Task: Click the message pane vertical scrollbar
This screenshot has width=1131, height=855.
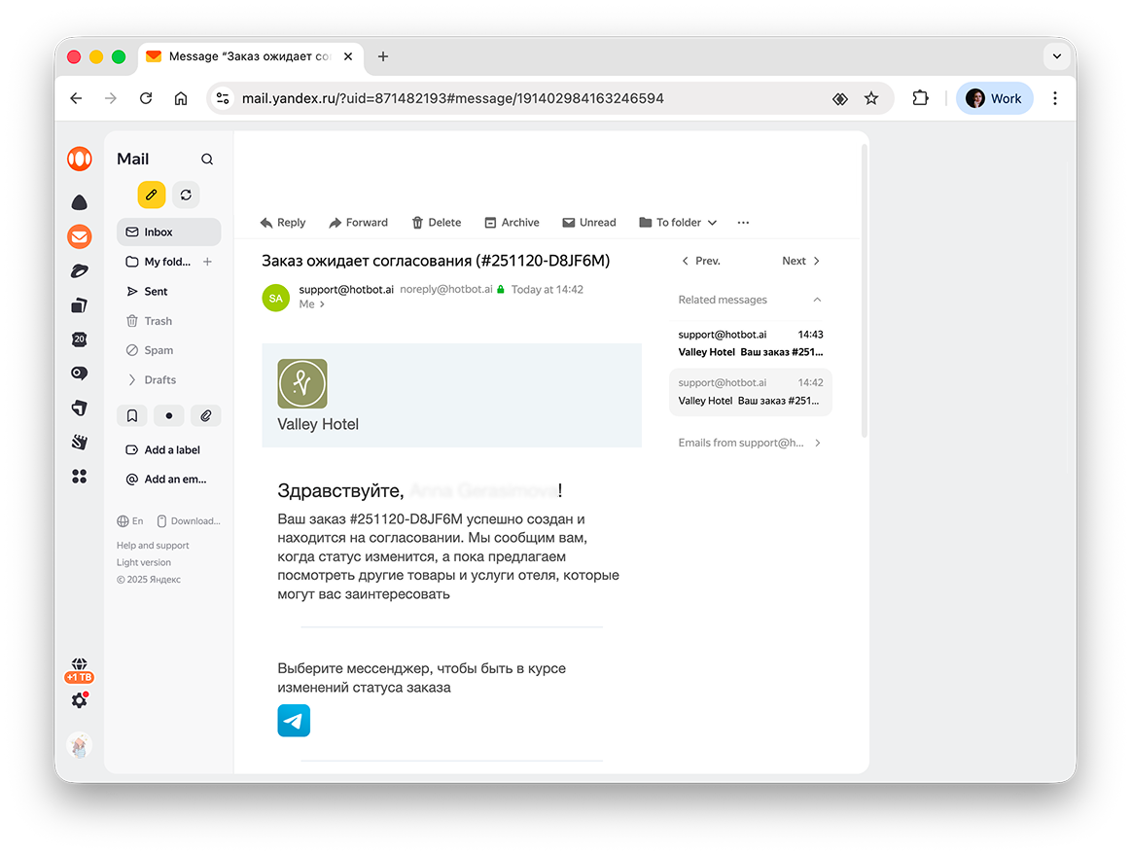Action: coord(865,291)
